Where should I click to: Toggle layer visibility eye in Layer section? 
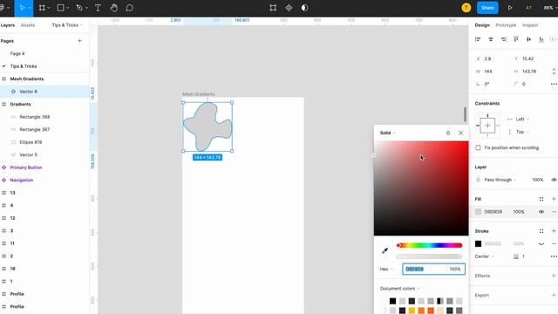554,180
